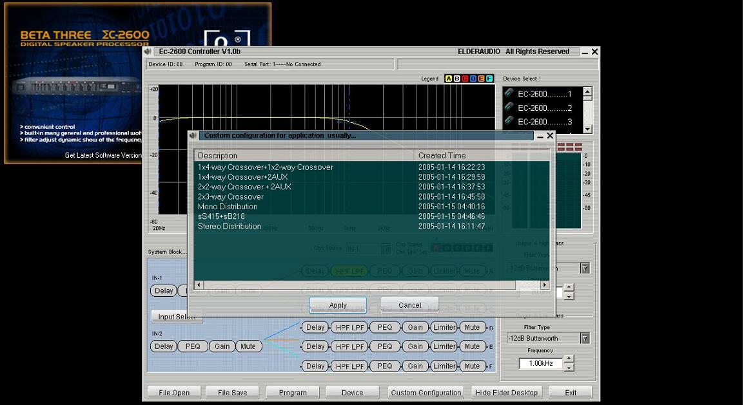
Task: Open the Limiter block of output E
Action: pos(444,347)
